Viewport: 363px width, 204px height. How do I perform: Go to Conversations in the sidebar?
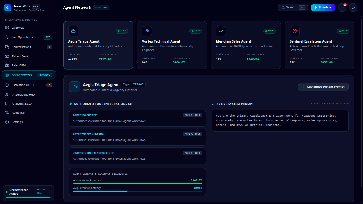click(28, 47)
